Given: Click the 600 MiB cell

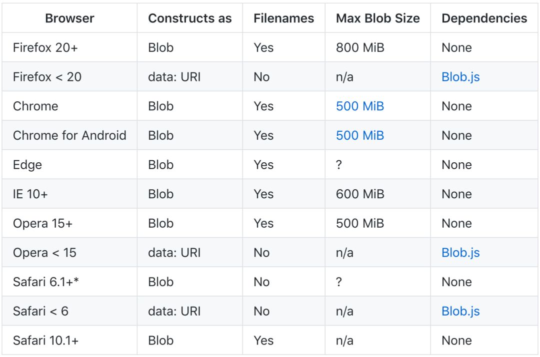Looking at the screenshot, I should click(360, 194).
